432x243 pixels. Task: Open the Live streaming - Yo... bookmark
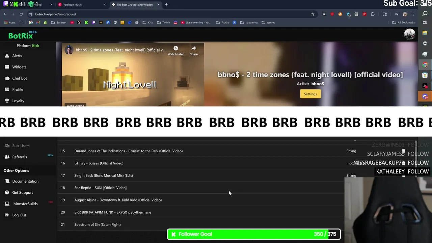196,23
